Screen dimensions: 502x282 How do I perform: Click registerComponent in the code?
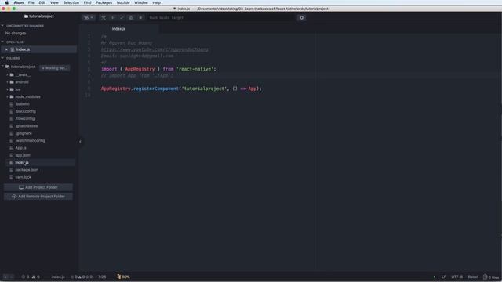click(x=156, y=89)
